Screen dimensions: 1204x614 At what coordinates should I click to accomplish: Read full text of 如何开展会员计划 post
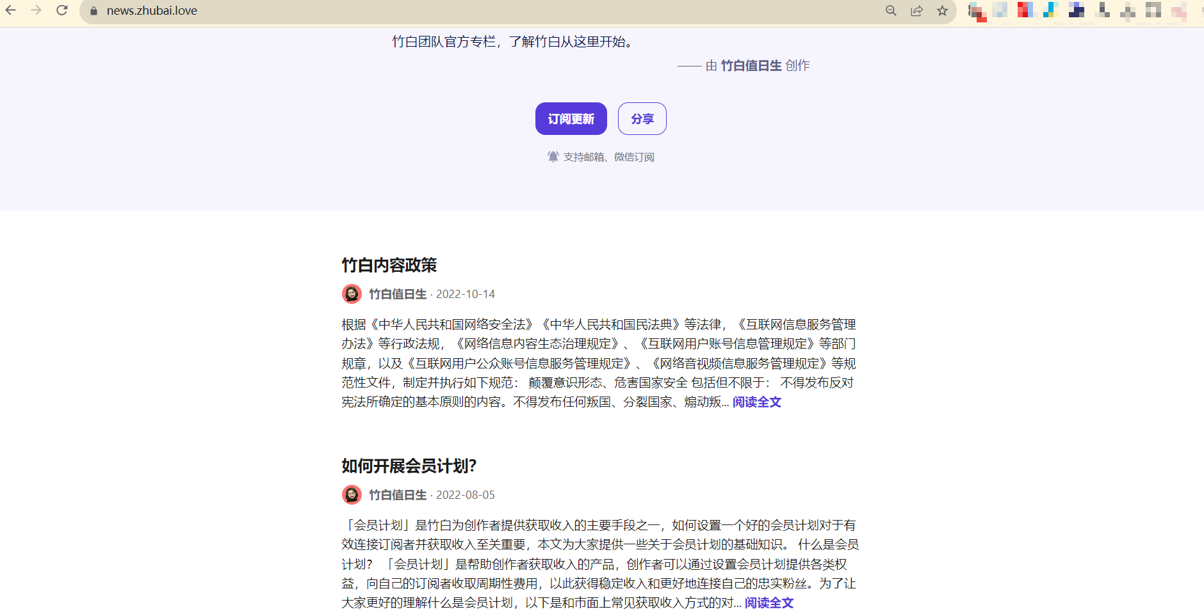pos(769,603)
